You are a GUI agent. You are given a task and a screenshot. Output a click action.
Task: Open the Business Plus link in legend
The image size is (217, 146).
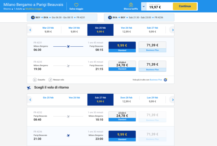click(x=156, y=80)
